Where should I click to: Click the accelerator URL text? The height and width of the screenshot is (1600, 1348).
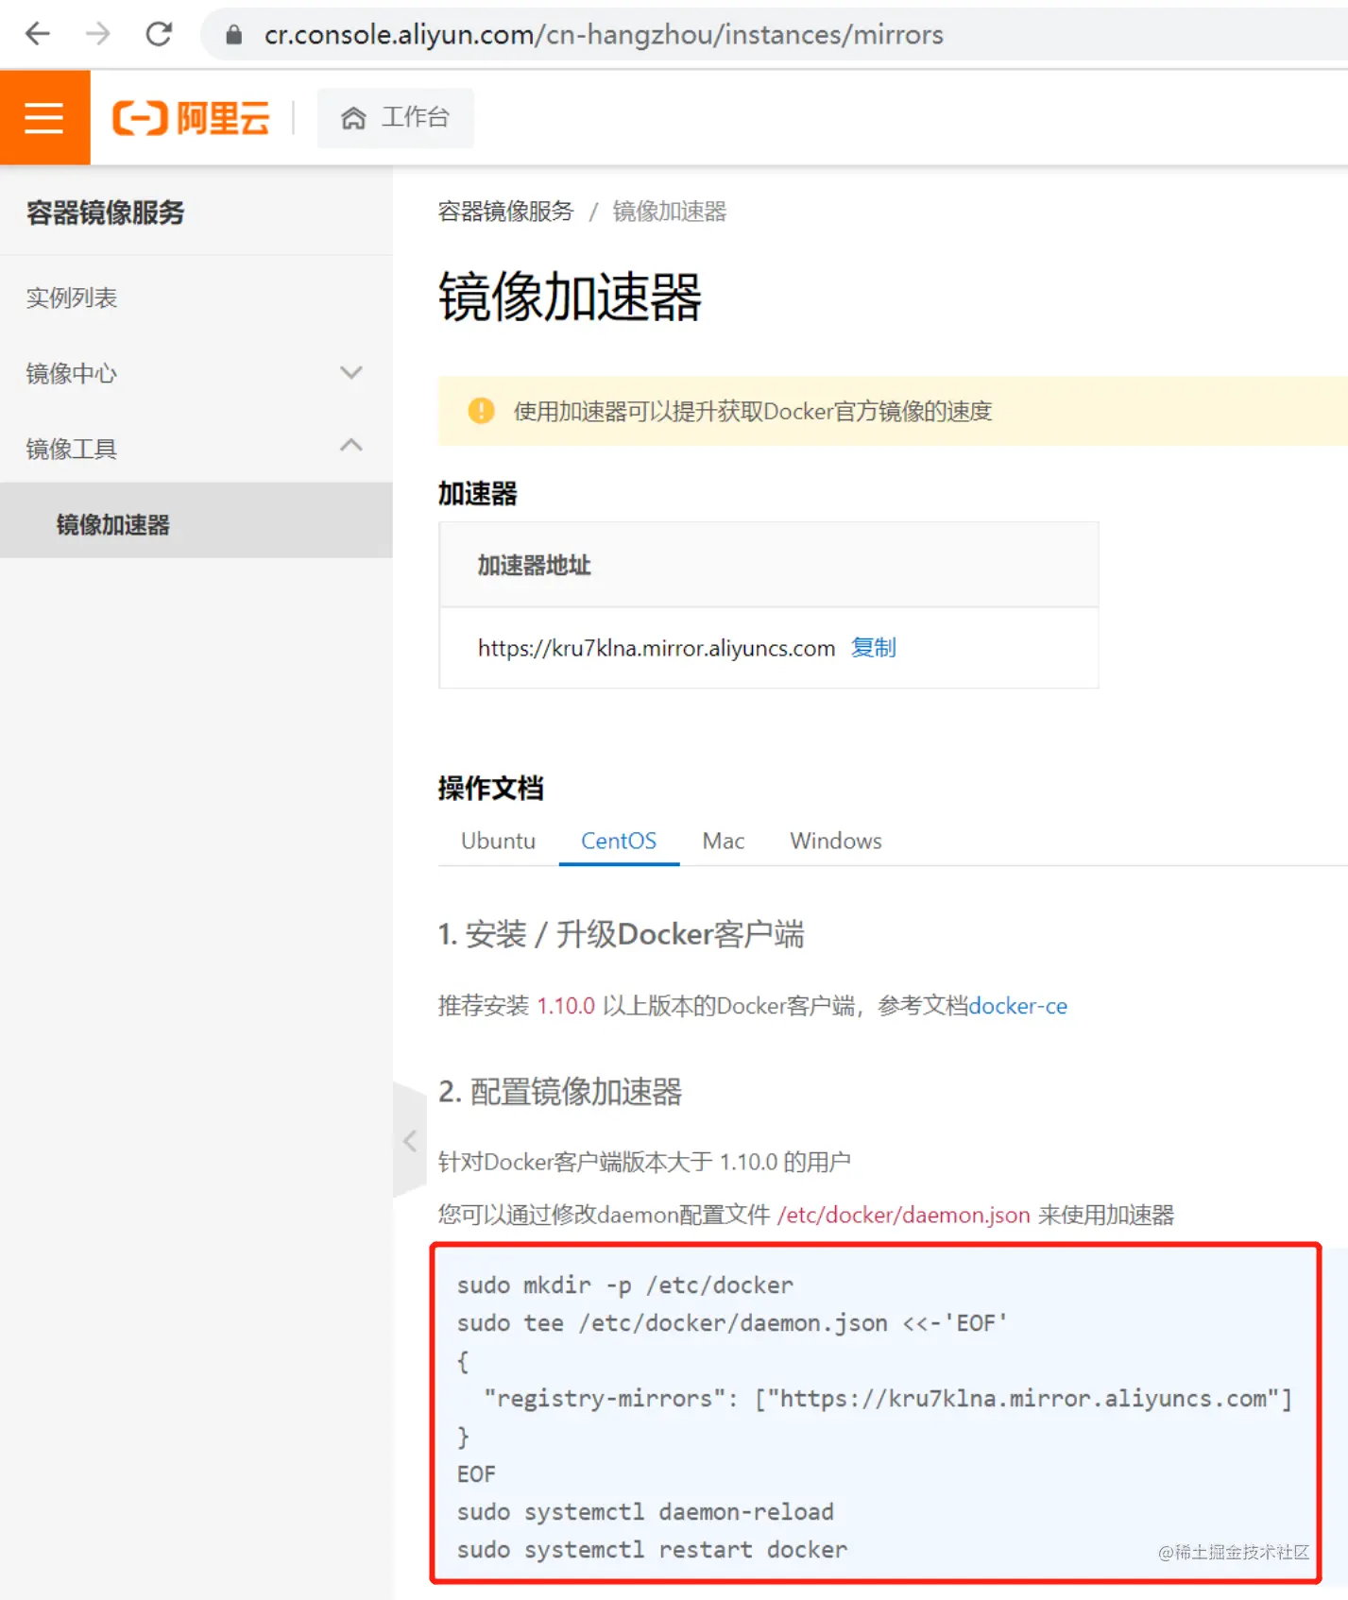[657, 648]
